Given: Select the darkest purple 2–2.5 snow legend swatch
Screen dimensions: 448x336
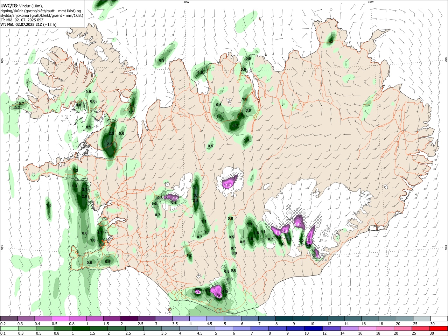Looking at the screenshot, I should (x=129, y=319).
